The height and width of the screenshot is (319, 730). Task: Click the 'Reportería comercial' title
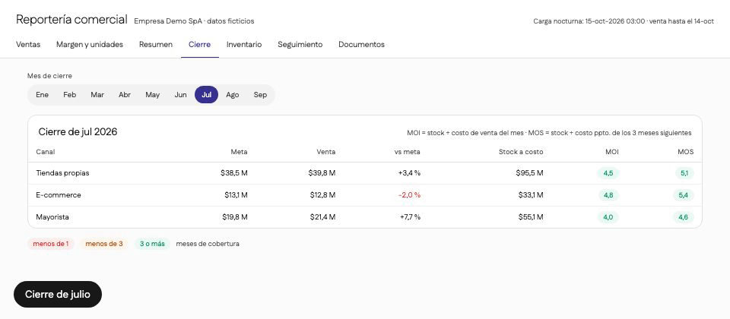(x=71, y=20)
